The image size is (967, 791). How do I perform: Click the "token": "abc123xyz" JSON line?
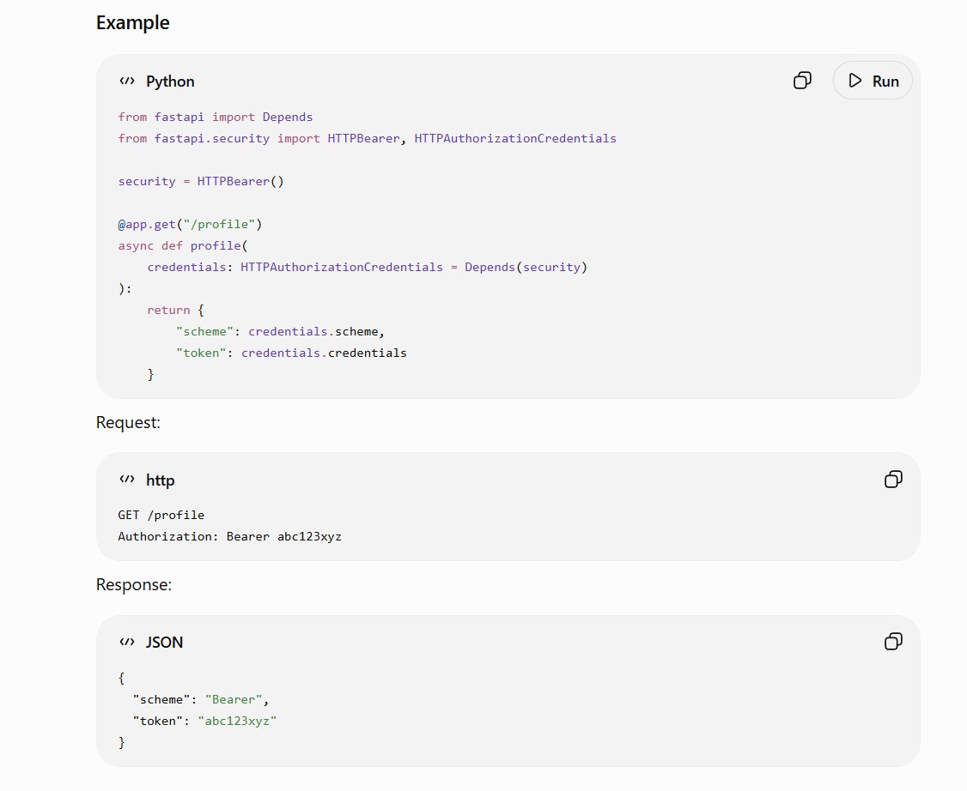[x=204, y=721]
